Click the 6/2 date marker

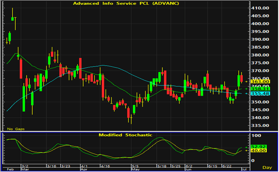pos(189,166)
